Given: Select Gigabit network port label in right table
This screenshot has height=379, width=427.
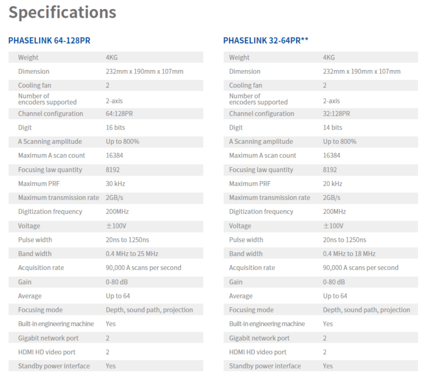Looking at the screenshot, I should [x=259, y=338].
